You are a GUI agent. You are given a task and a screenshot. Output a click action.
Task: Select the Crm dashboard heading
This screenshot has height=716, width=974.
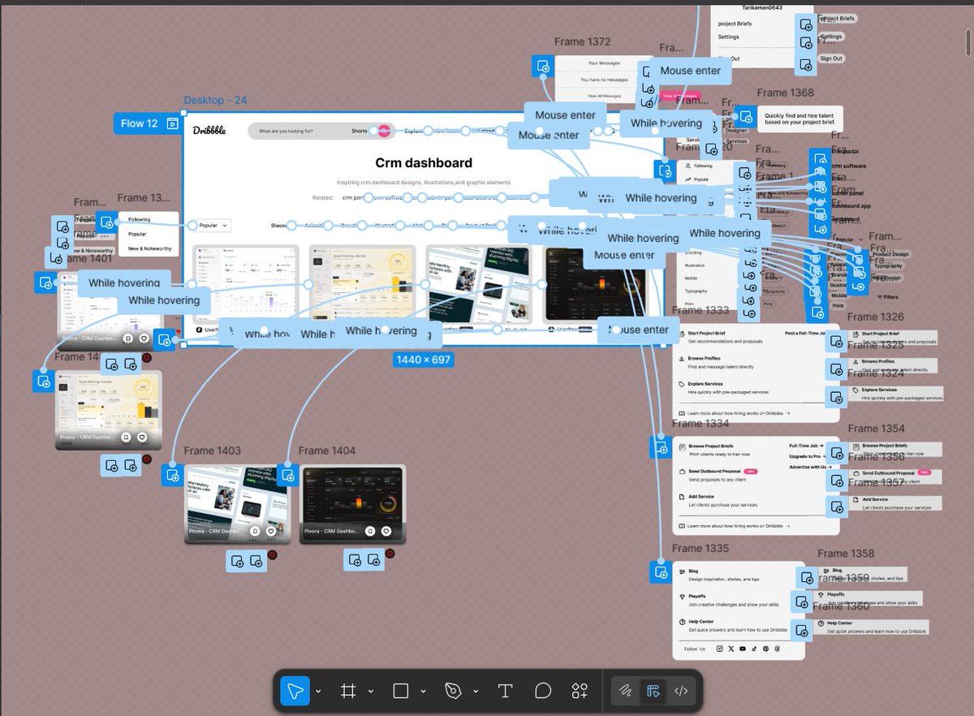(x=424, y=162)
